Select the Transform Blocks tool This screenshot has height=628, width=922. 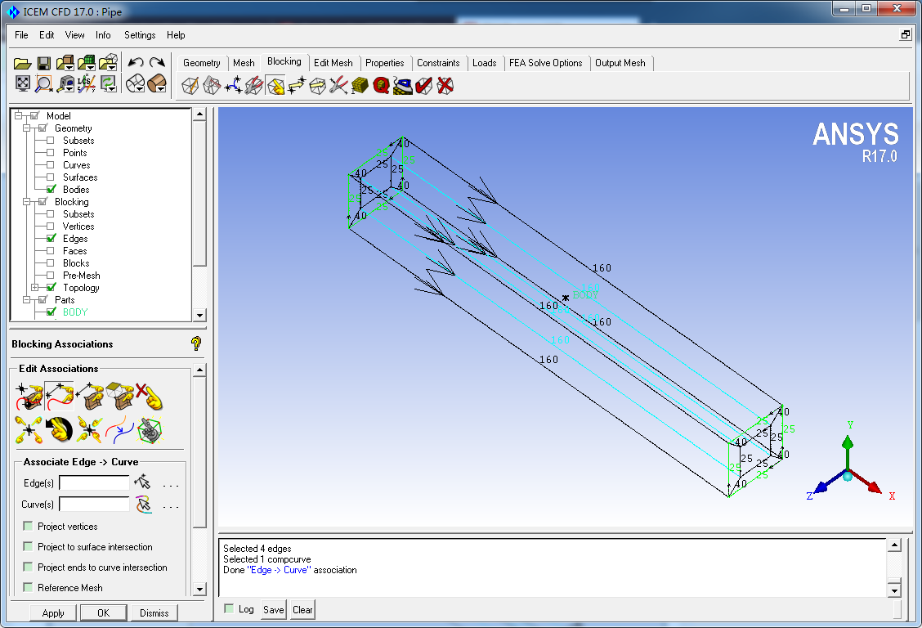click(317, 86)
